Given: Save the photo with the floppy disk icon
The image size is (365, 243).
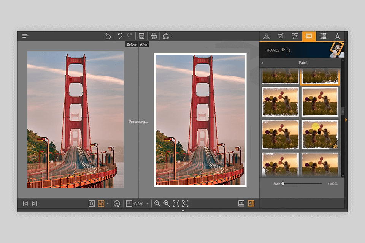Looking at the screenshot, I should (x=141, y=36).
